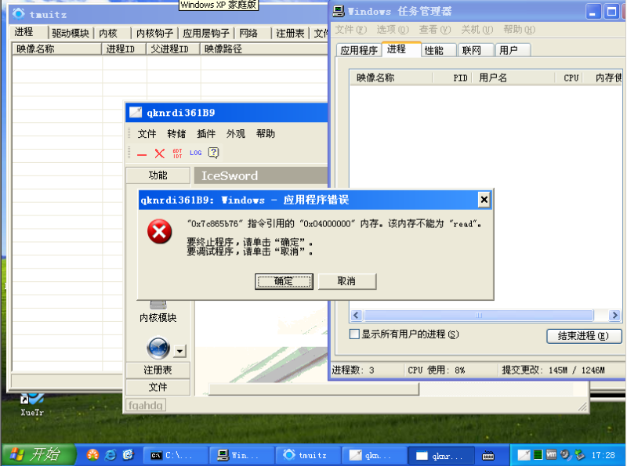Click the 开始 Start button
627x466 pixels.
point(38,455)
